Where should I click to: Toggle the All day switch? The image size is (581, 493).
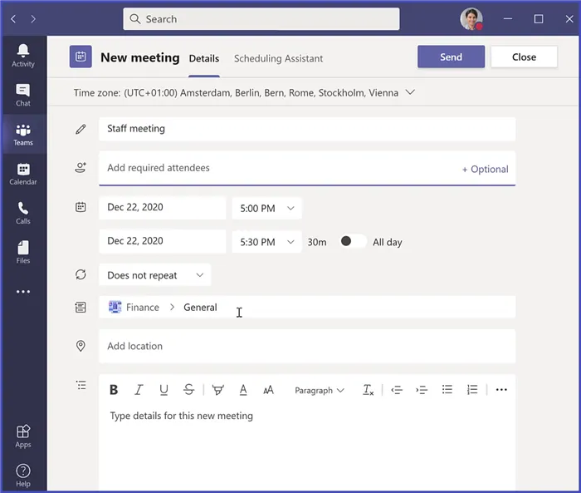pyautogui.click(x=352, y=241)
